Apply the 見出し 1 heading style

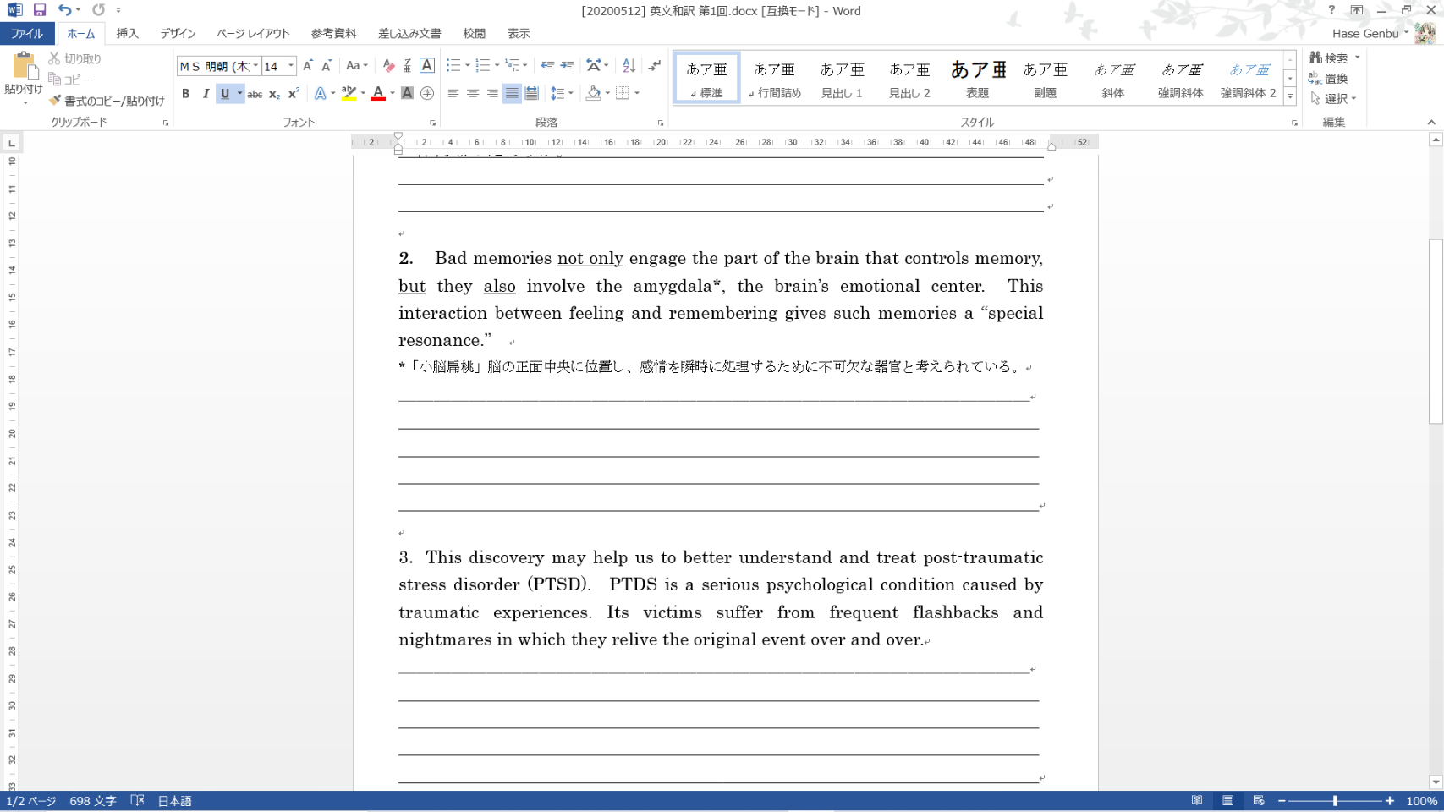point(842,78)
